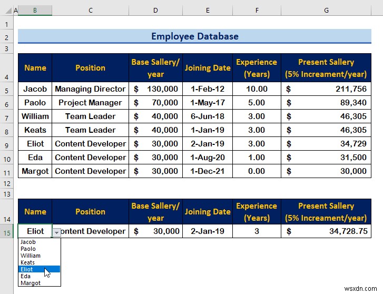383x294 pixels.
Task: Click experience value 10.00
Action: (257, 89)
